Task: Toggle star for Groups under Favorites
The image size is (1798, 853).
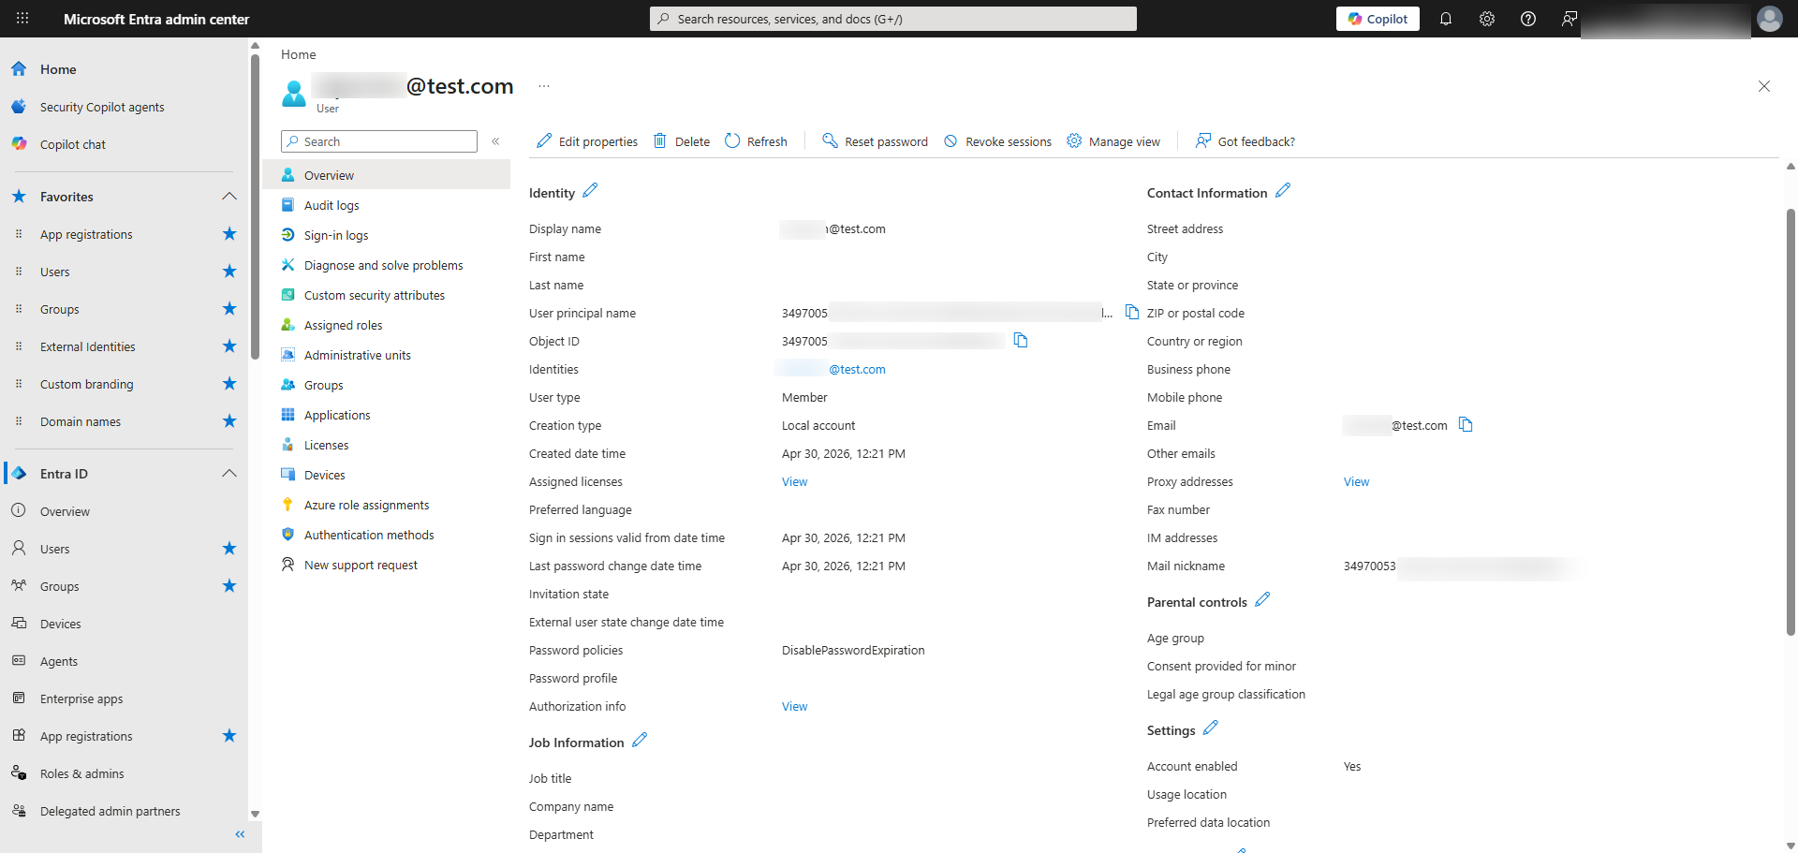Action: (x=229, y=309)
